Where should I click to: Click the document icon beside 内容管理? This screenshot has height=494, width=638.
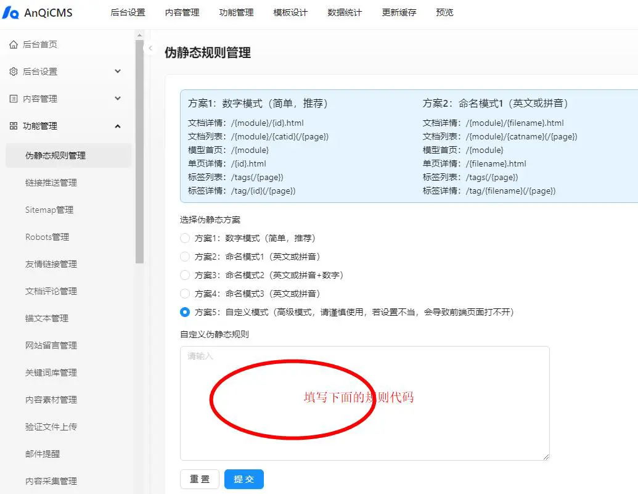[14, 99]
